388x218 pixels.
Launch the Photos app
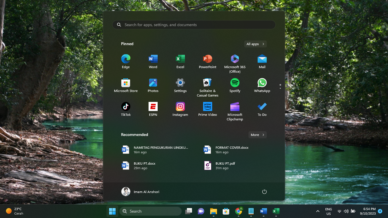[x=153, y=85]
